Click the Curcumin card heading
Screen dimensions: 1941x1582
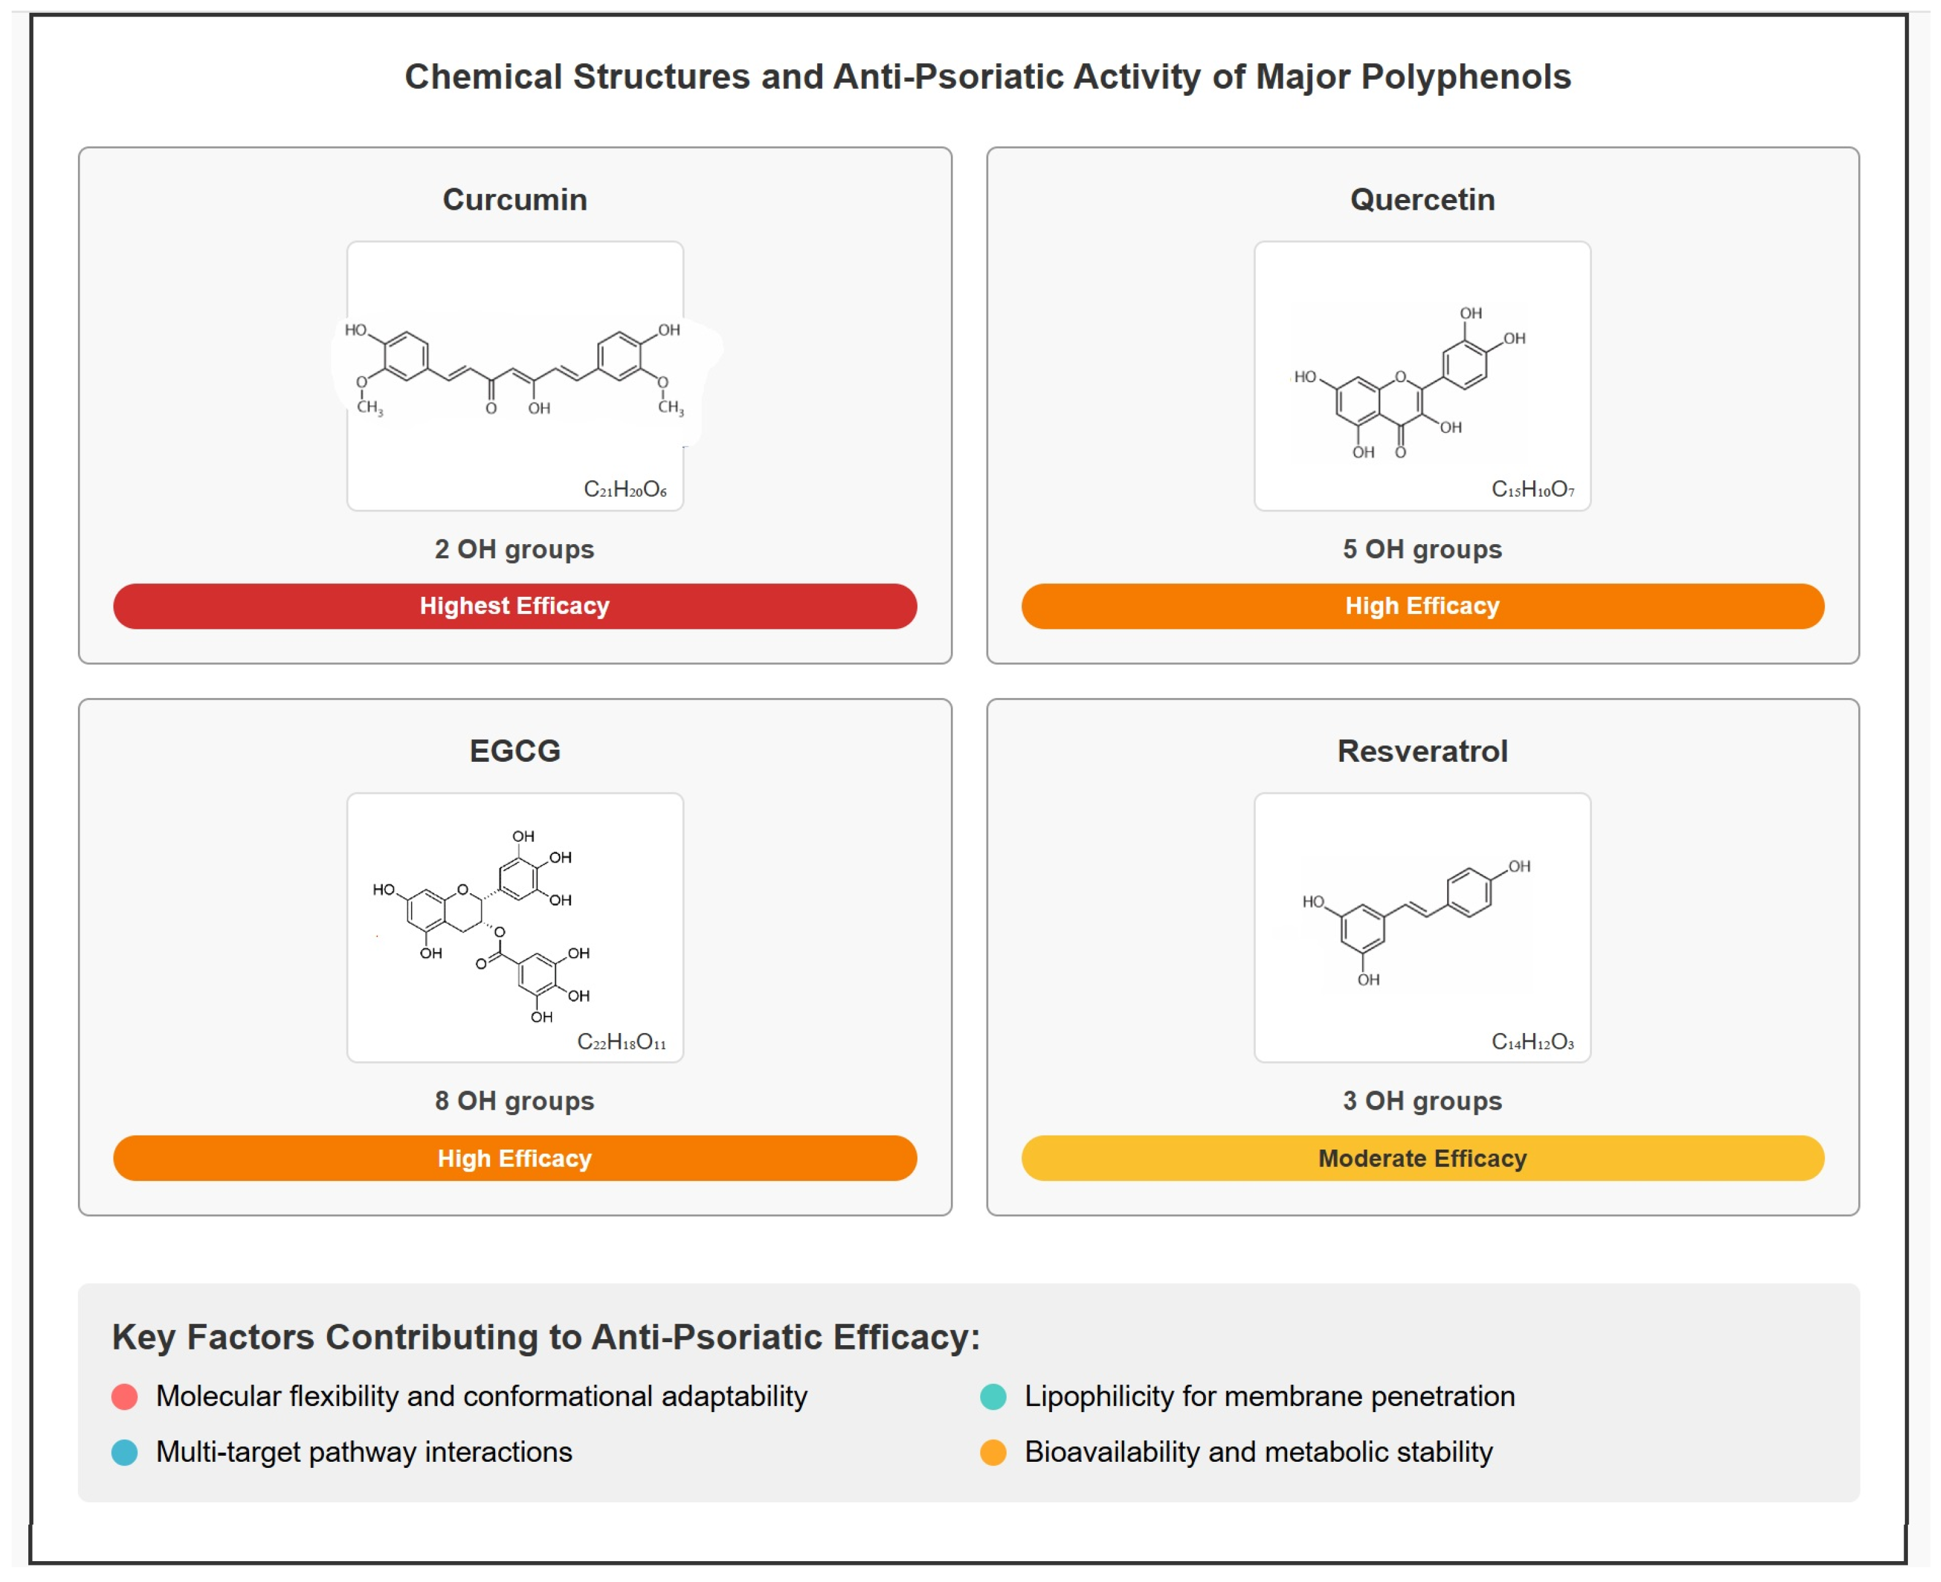[x=515, y=199]
